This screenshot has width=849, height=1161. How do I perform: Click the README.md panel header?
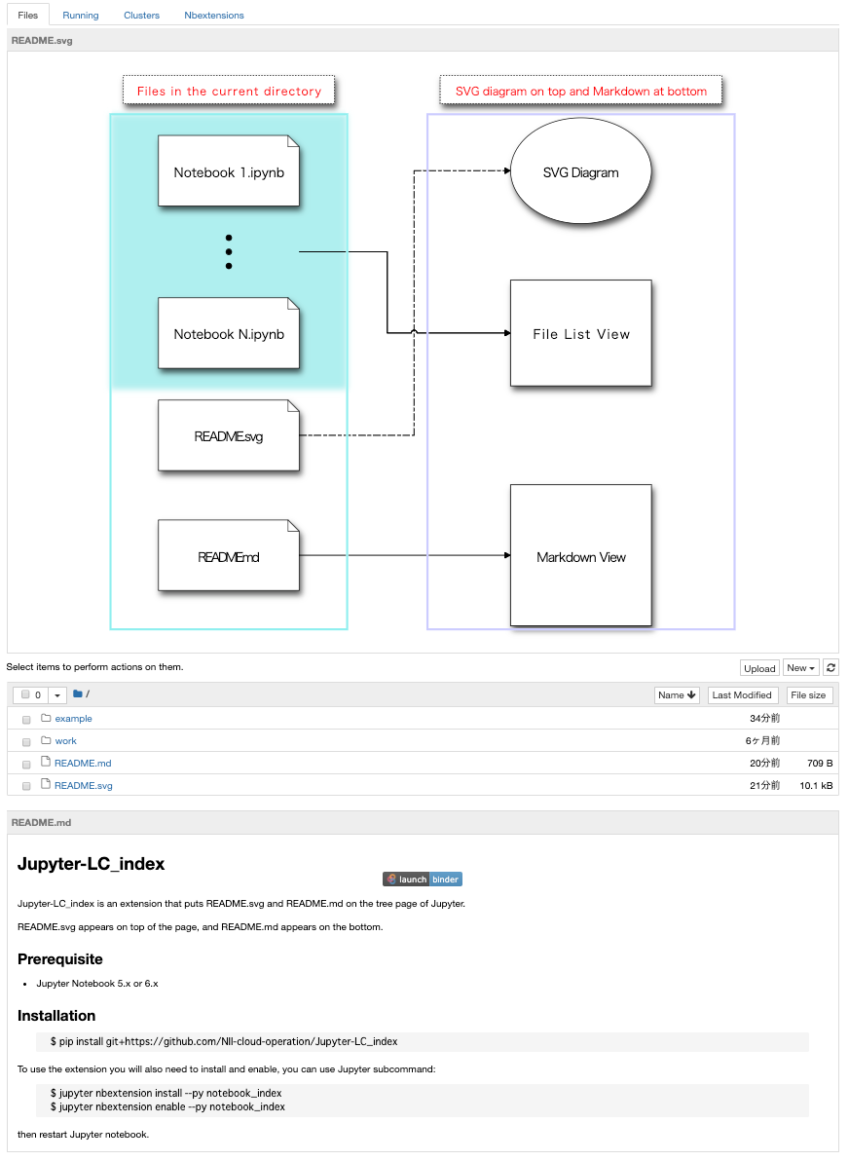point(423,823)
